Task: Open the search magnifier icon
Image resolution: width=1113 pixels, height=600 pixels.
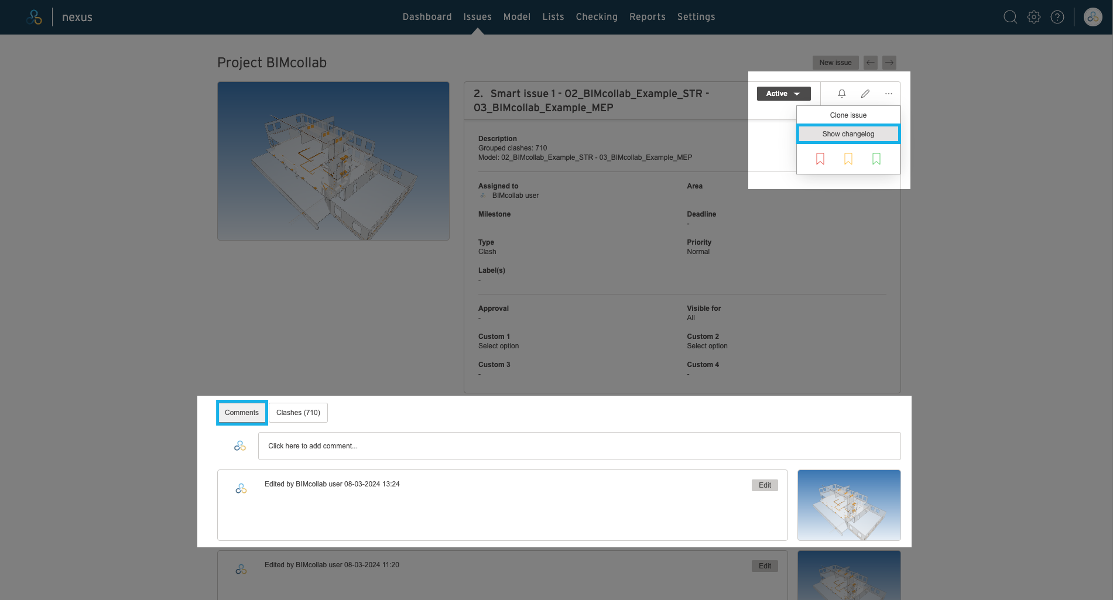Action: pyautogui.click(x=1010, y=17)
